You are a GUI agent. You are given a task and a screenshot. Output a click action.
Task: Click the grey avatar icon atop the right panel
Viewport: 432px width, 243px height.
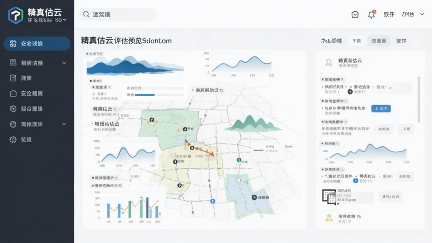pyautogui.click(x=328, y=62)
